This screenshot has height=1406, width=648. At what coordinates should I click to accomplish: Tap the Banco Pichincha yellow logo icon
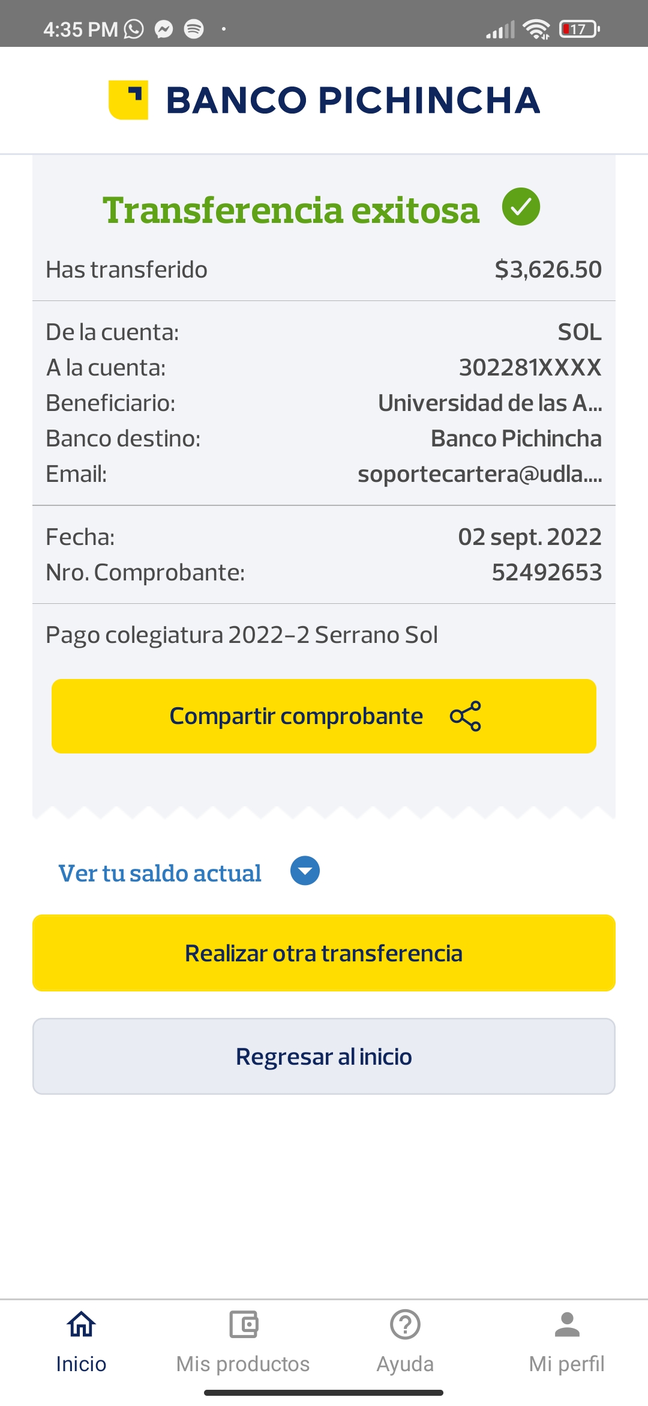pos(128,100)
